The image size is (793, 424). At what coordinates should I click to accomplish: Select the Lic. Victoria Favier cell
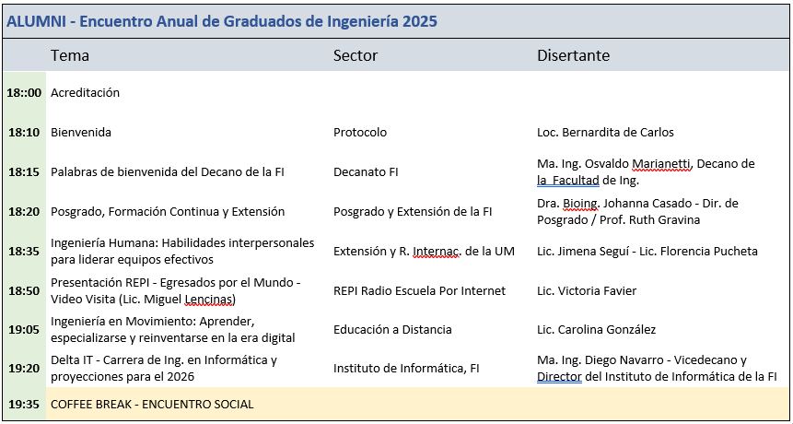587,291
